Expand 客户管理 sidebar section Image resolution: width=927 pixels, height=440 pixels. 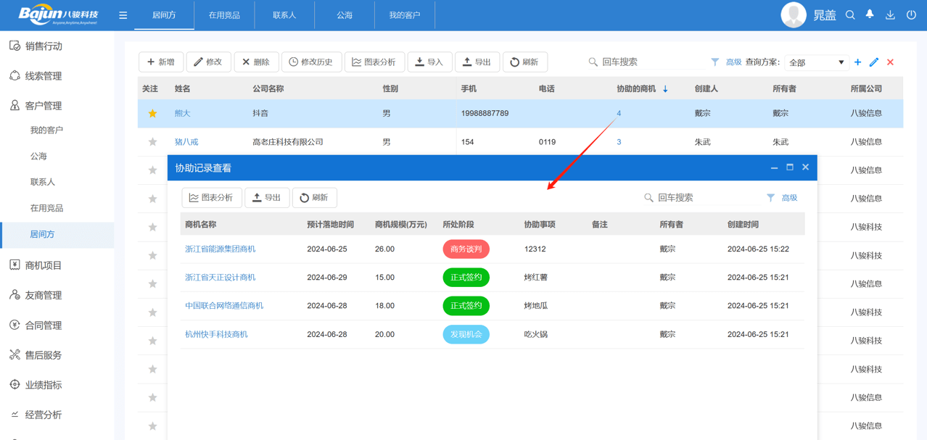pos(44,105)
